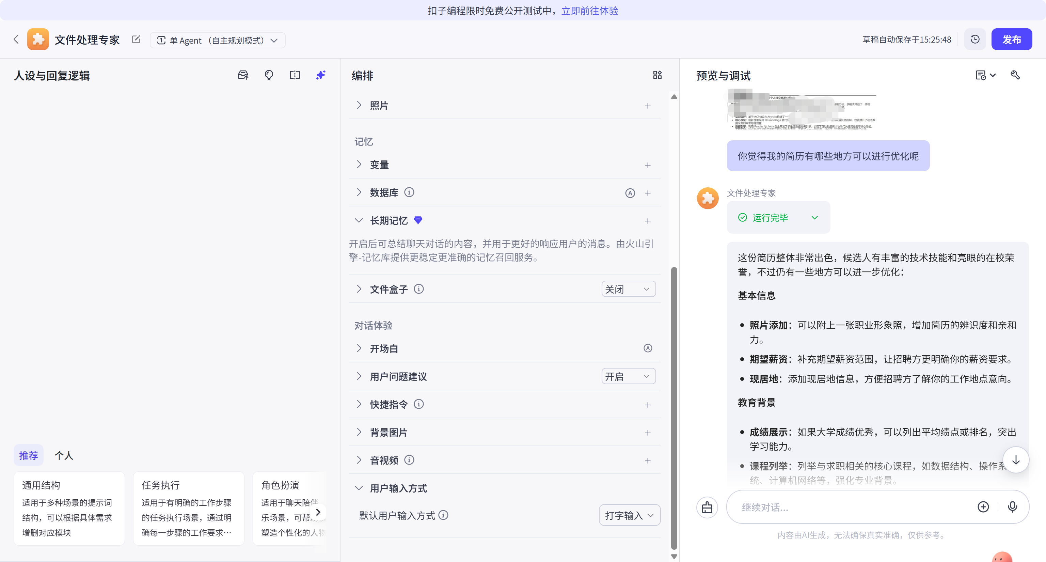Image resolution: width=1046 pixels, height=562 pixels.
Task: Follow the 立即前往体验 link
Action: pos(590,11)
